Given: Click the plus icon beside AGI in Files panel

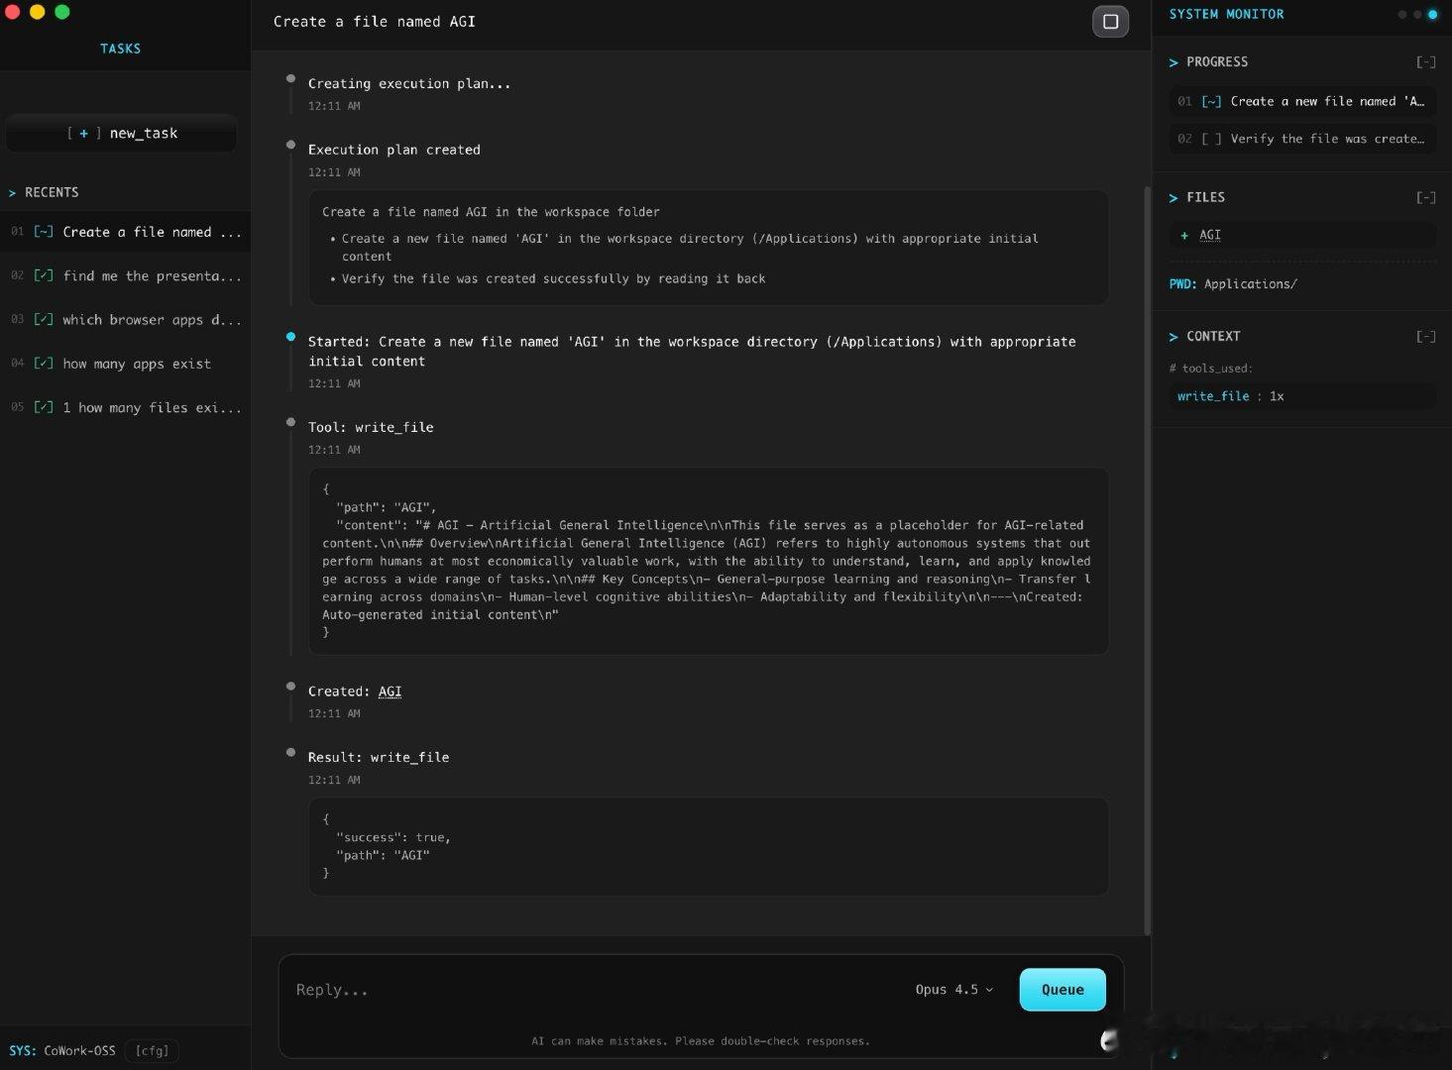Looking at the screenshot, I should tap(1184, 235).
